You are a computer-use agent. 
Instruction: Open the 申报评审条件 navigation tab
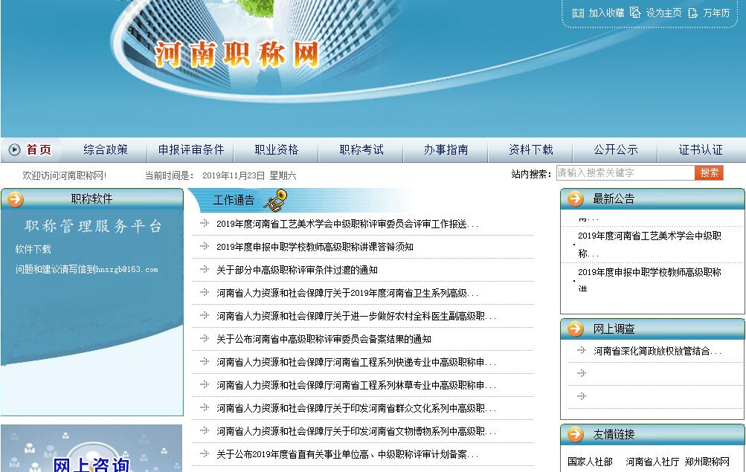(x=191, y=150)
